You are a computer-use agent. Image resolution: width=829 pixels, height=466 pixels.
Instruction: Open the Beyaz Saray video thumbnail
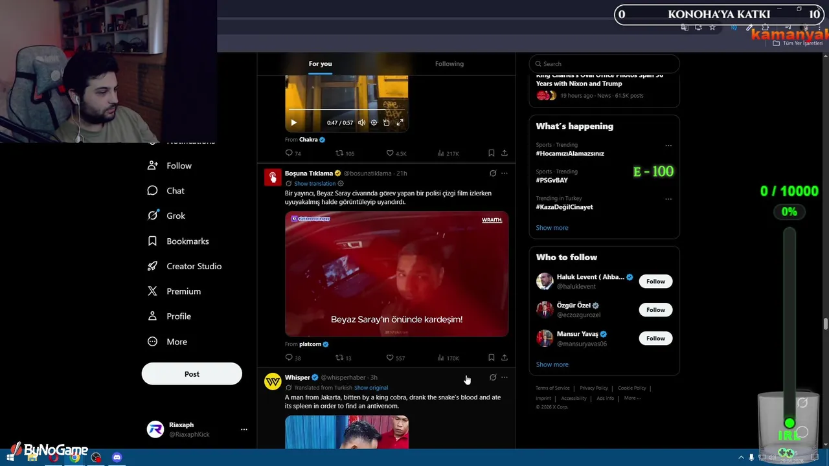[x=396, y=274]
